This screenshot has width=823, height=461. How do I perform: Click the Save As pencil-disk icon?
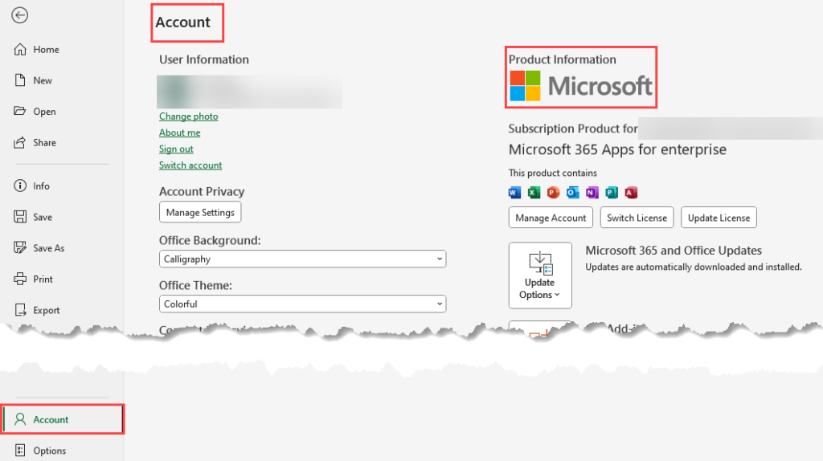click(x=20, y=248)
